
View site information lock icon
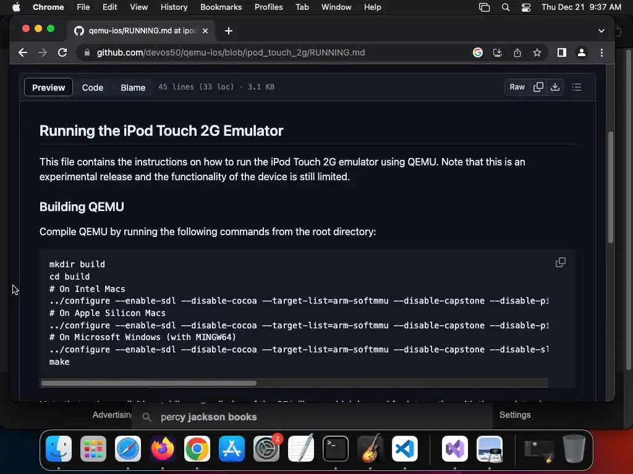tap(87, 52)
